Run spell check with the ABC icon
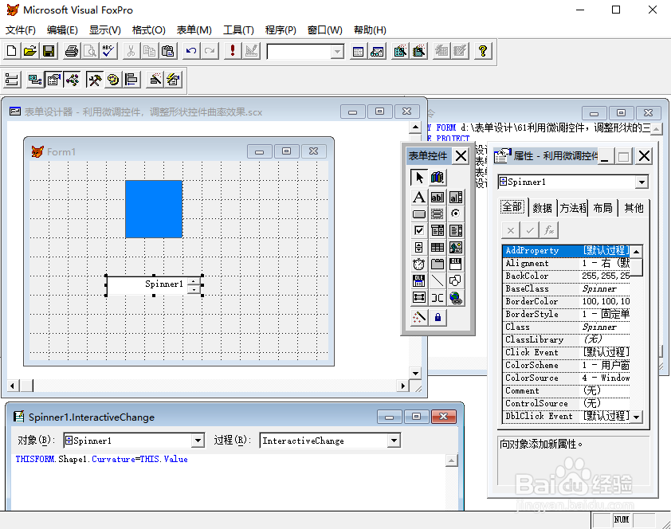Image resolution: width=671 pixels, height=529 pixels. [x=108, y=51]
